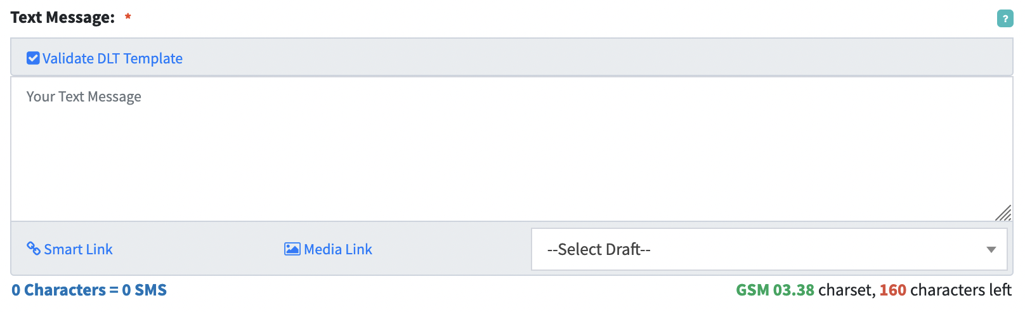The image size is (1025, 312).
Task: Click empty area between Smart Link and Media Link
Action: point(197,249)
